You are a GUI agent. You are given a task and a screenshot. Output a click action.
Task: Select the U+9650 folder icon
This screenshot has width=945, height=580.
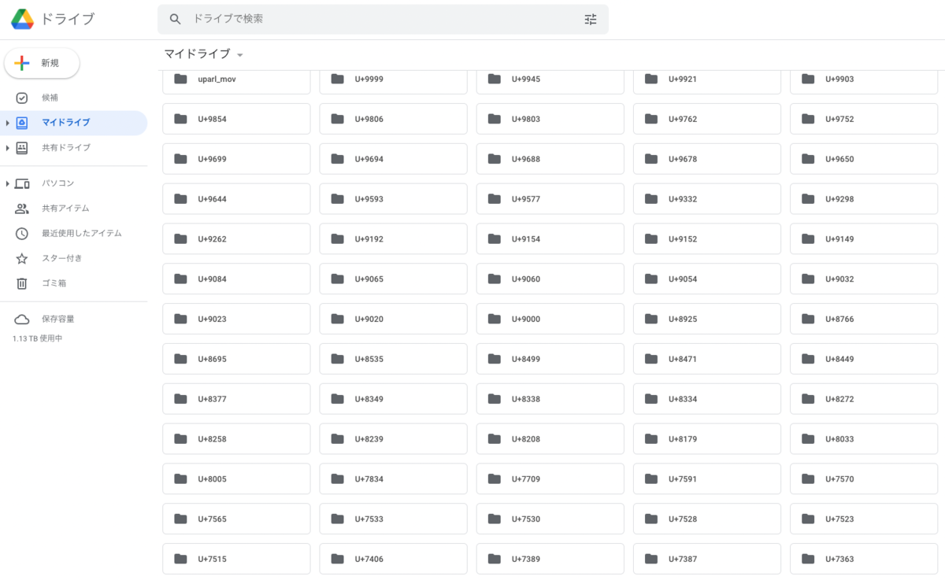[x=808, y=159]
